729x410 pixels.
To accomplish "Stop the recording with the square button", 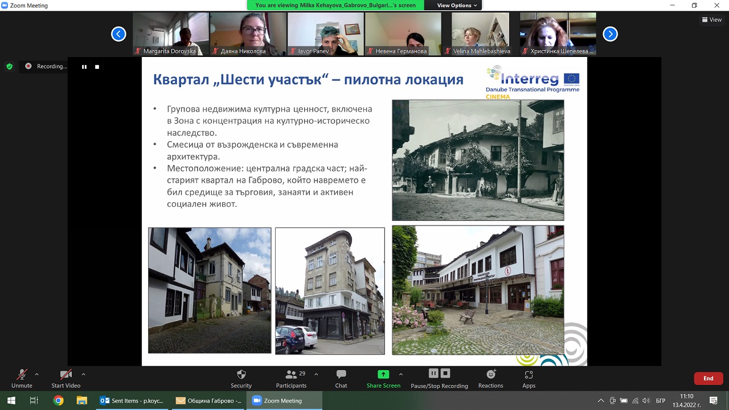I will [97, 67].
